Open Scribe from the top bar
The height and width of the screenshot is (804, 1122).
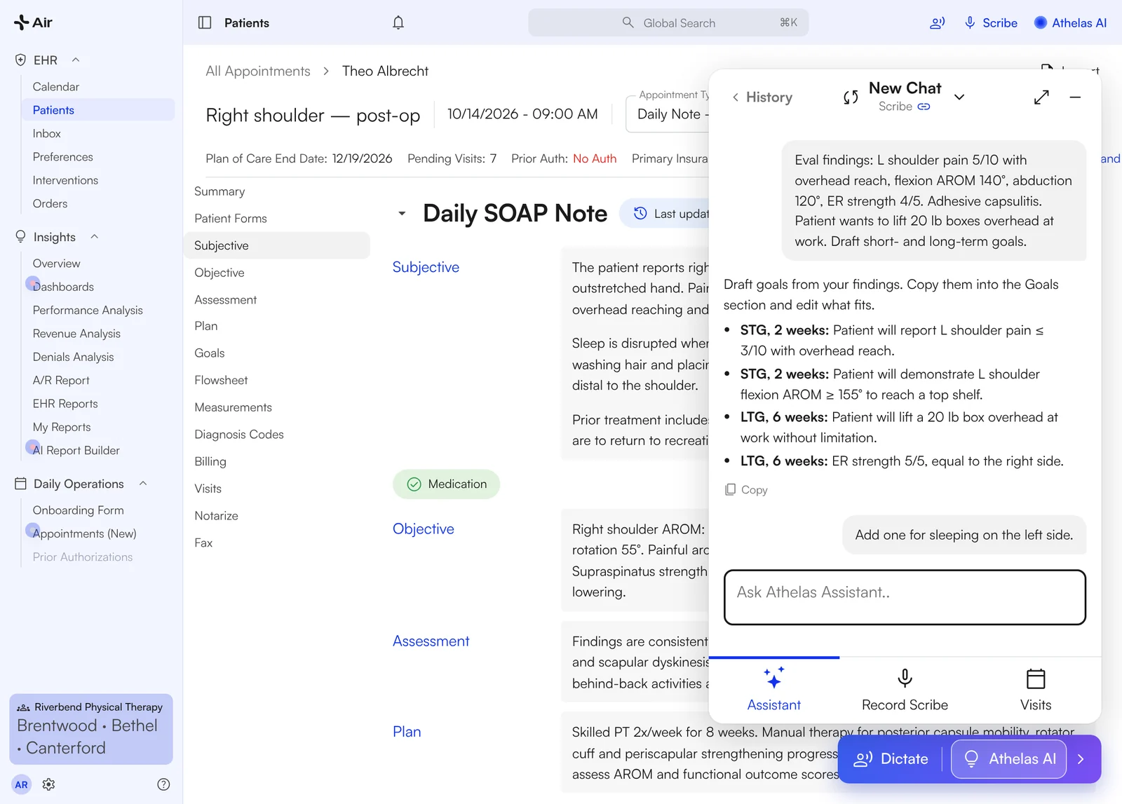[x=991, y=23]
